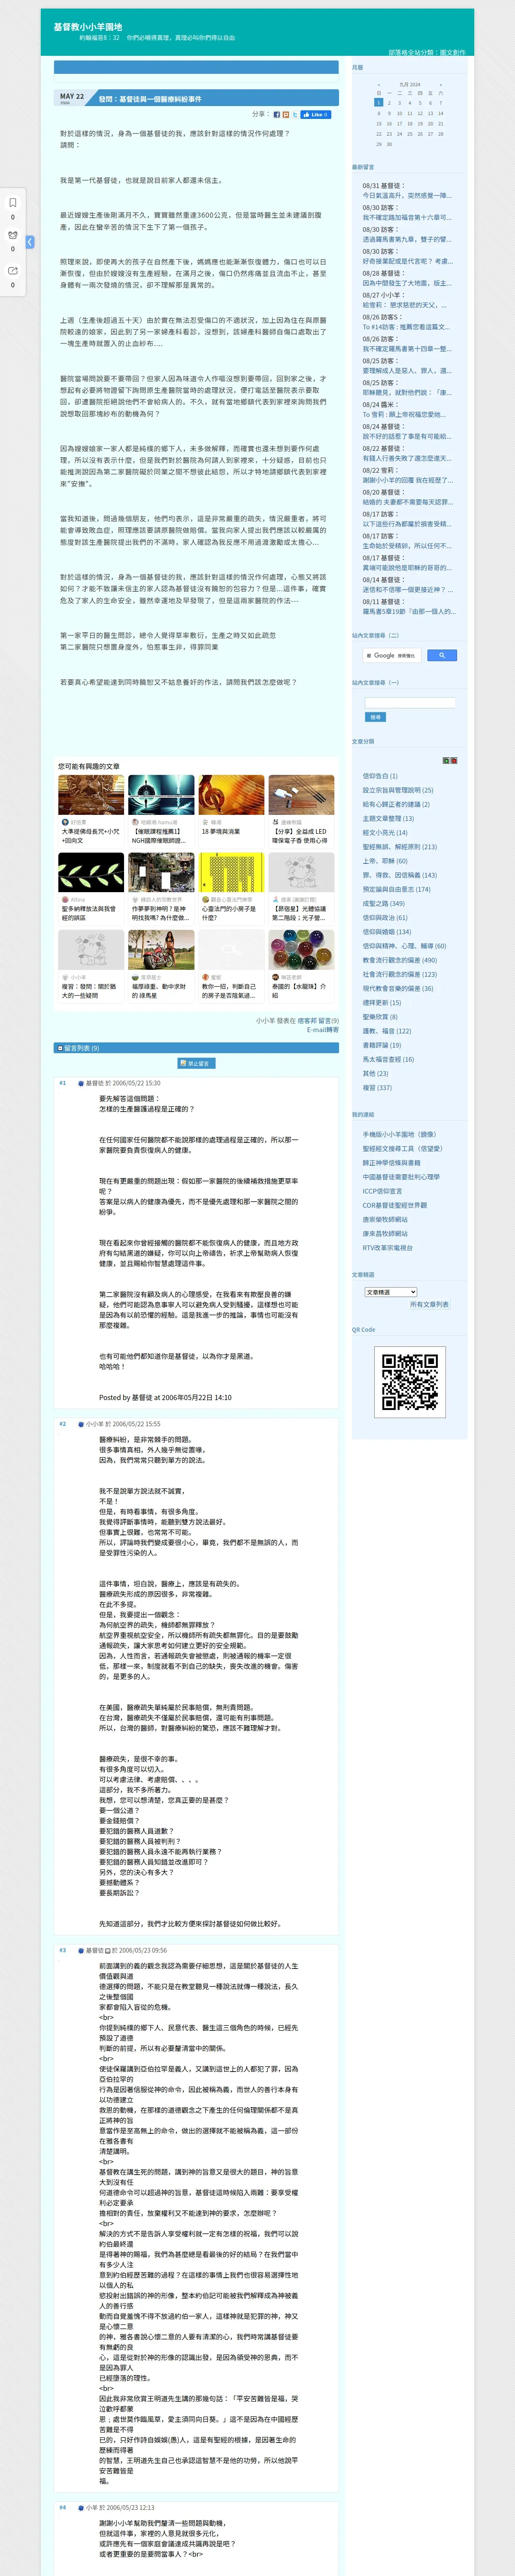Click the Google custom search input field
The height and width of the screenshot is (2576, 515).
(x=392, y=655)
